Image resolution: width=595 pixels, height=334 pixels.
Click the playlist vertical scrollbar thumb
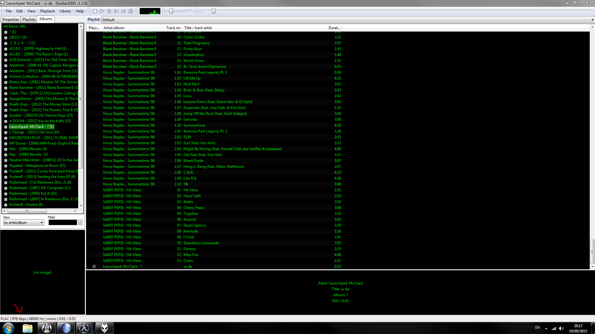[592, 251]
